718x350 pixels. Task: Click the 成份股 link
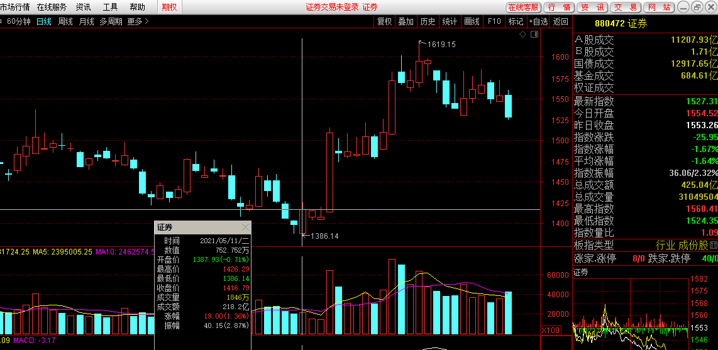pos(693,245)
